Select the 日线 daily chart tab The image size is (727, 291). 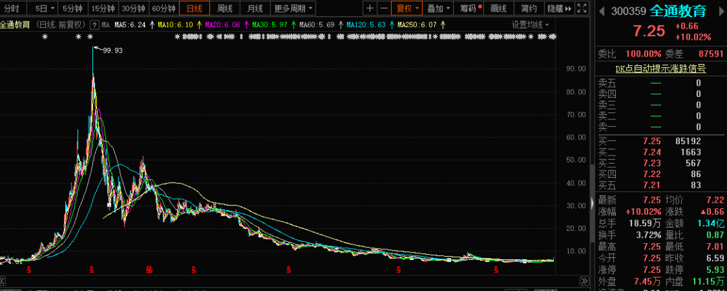(x=195, y=8)
